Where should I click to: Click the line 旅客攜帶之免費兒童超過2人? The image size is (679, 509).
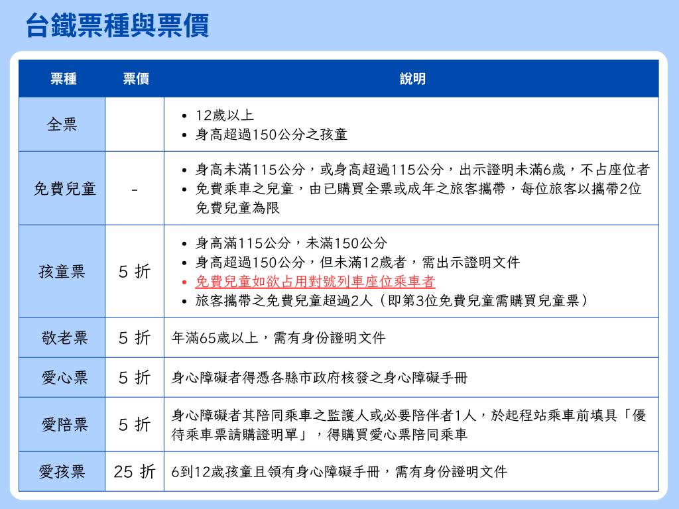[x=392, y=300]
